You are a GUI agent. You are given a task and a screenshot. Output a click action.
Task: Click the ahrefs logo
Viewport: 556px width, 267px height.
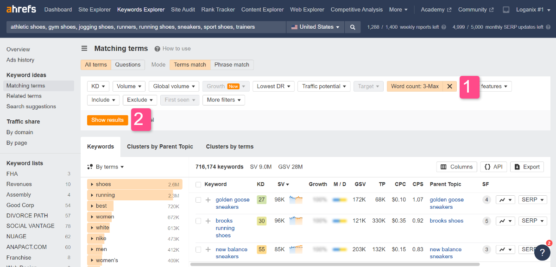point(21,9)
